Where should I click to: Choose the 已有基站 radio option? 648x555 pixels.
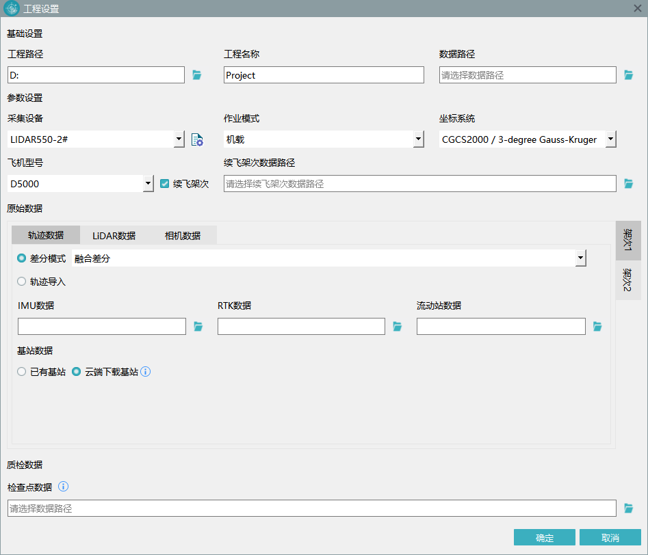tap(22, 372)
